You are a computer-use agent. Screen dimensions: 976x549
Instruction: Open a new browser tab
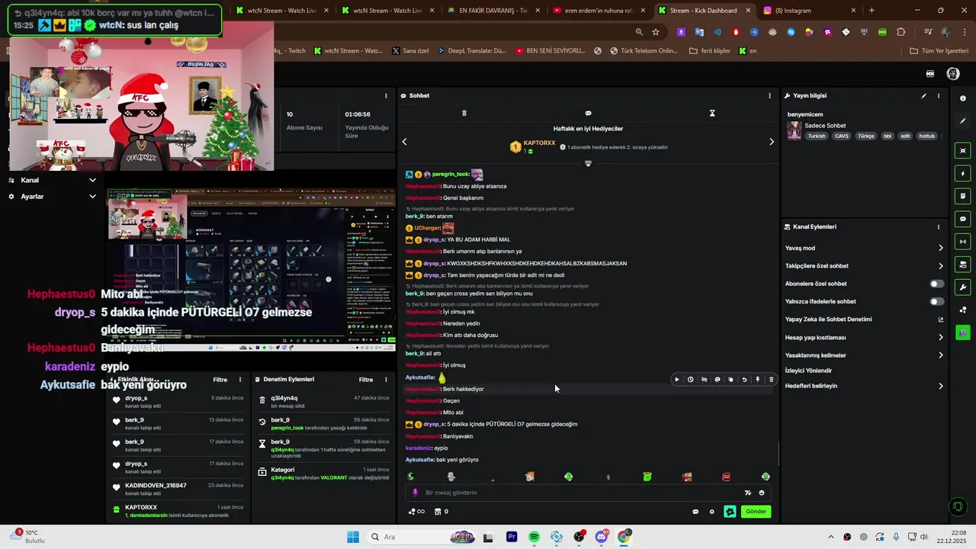872,11
